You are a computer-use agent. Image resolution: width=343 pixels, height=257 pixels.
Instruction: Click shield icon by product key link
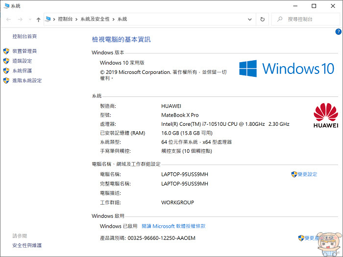click(x=301, y=238)
